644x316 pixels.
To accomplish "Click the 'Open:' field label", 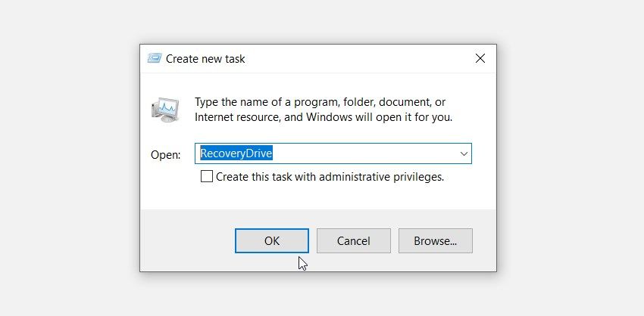I will (x=166, y=155).
